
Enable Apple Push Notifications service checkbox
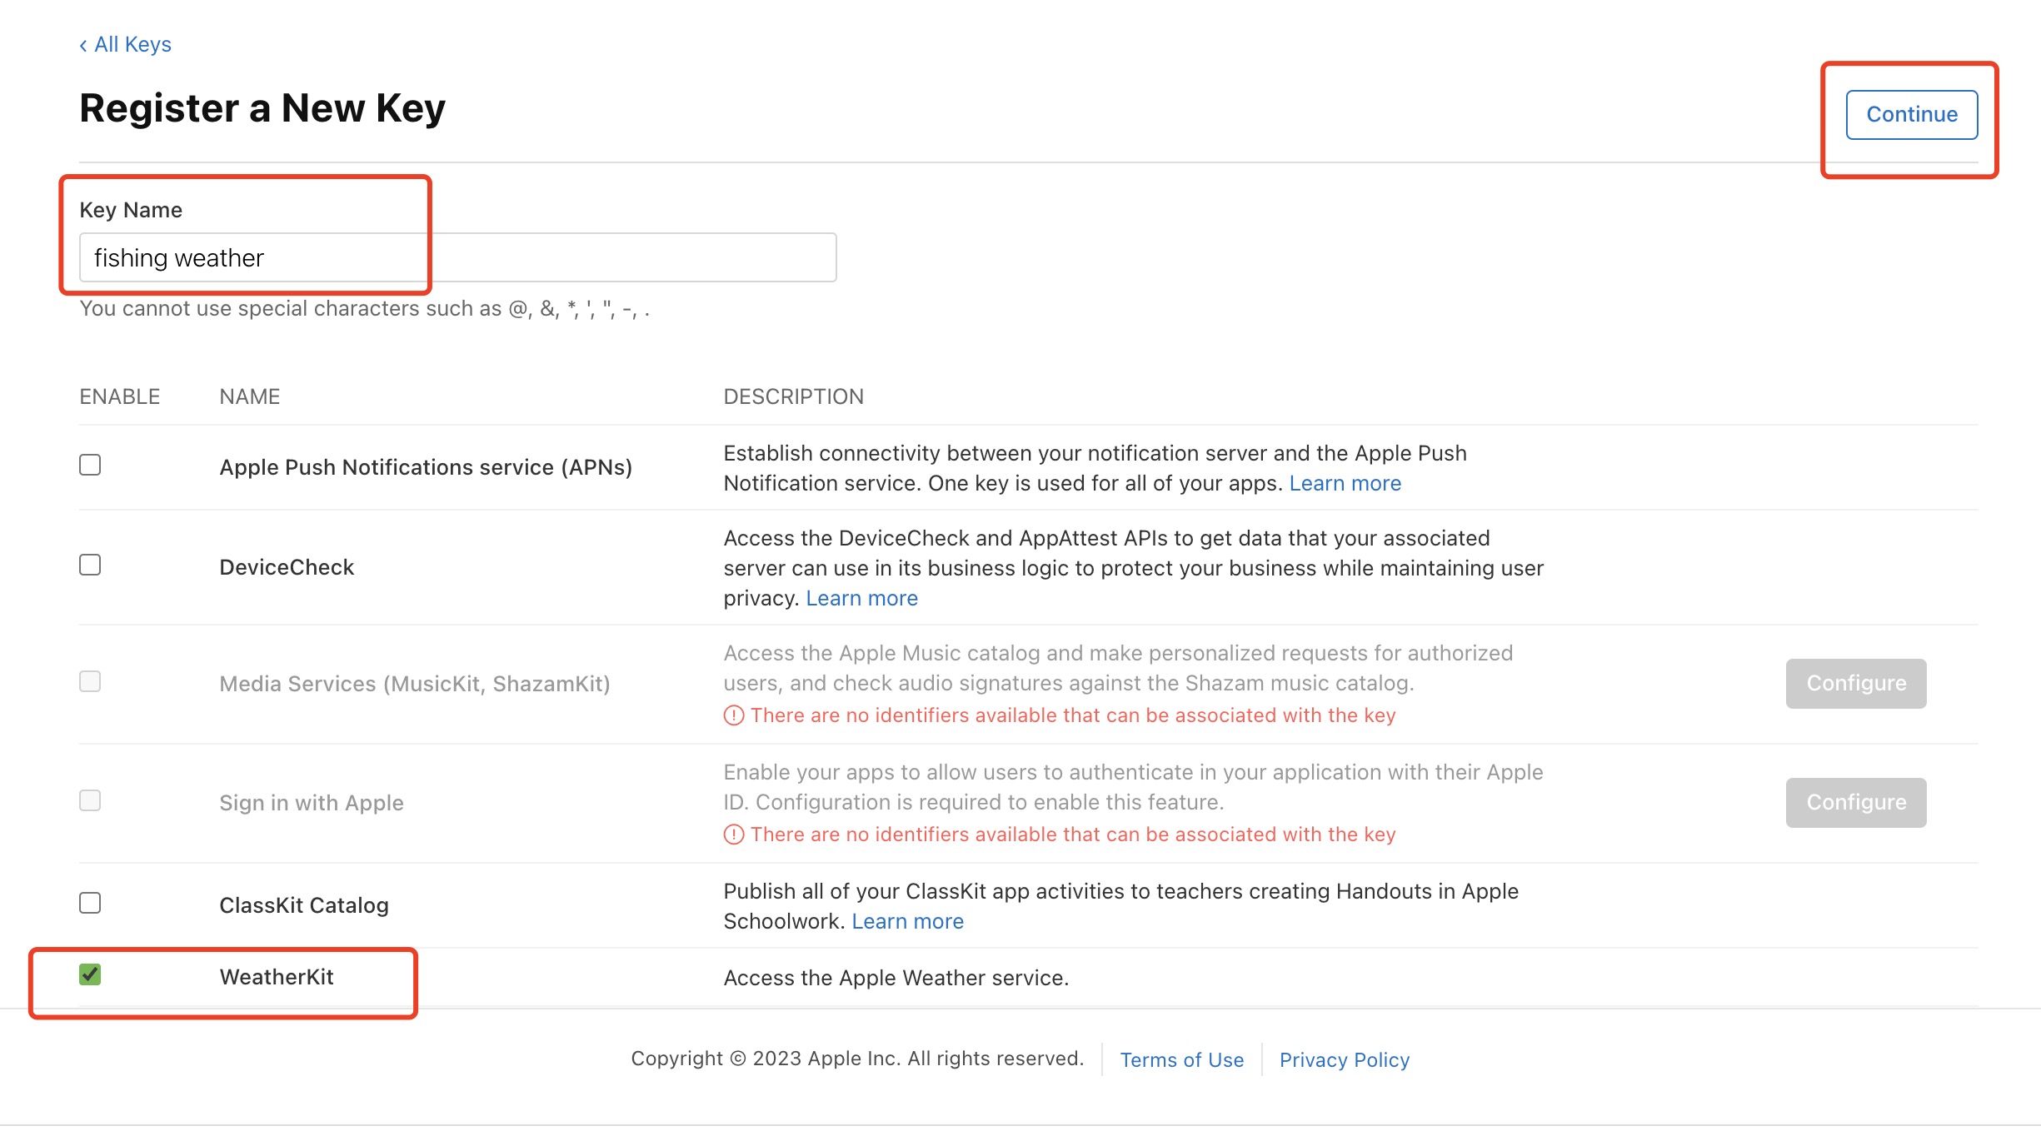pyautogui.click(x=90, y=465)
